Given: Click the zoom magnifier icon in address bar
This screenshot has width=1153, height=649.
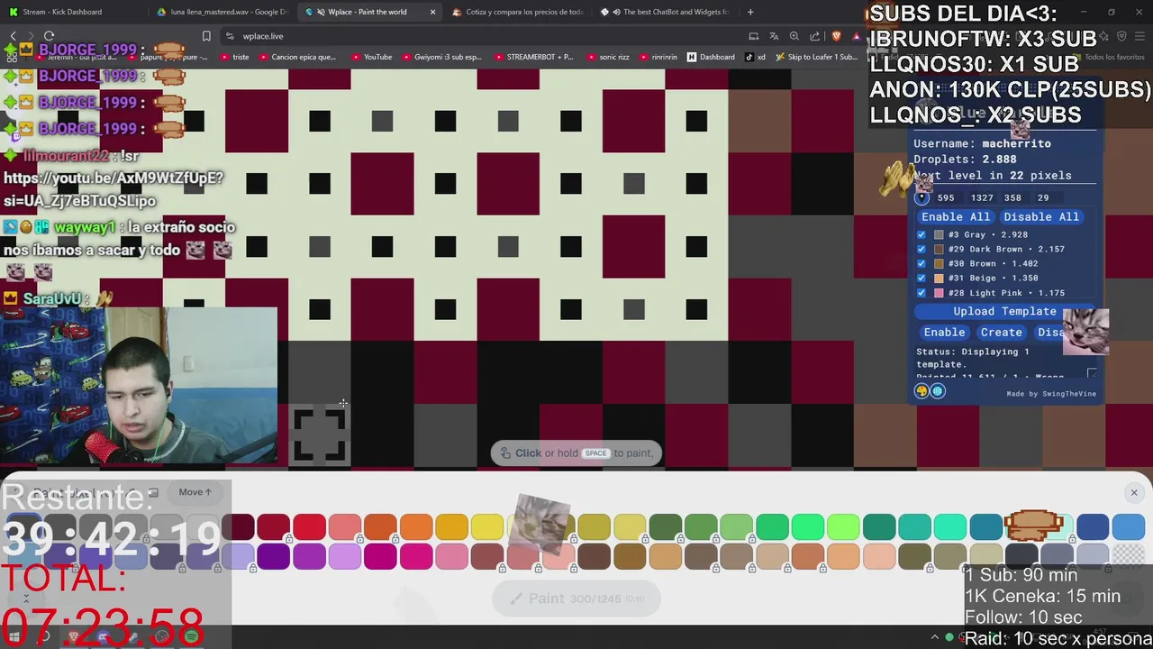Looking at the screenshot, I should pyautogui.click(x=794, y=36).
